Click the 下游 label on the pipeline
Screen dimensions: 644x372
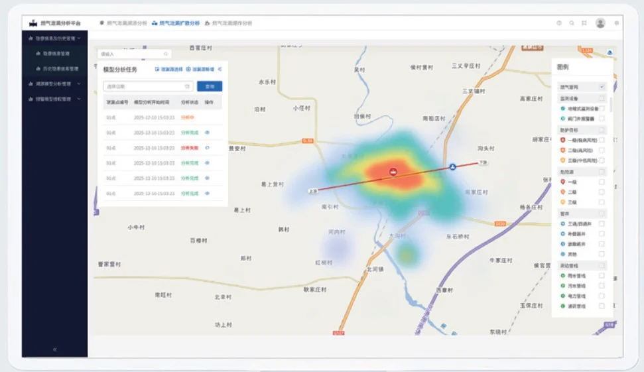coord(483,162)
